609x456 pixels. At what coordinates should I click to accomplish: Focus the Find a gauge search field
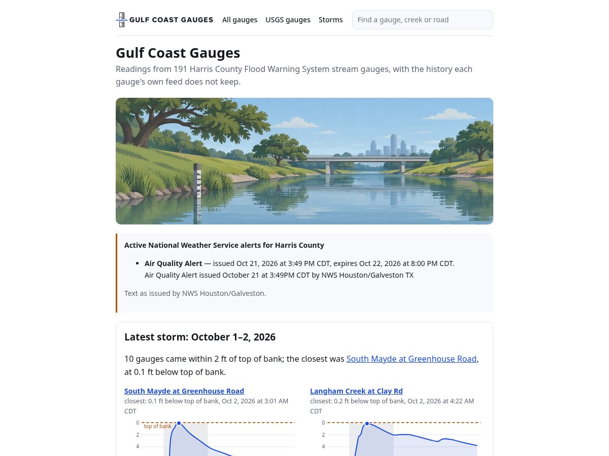422,20
